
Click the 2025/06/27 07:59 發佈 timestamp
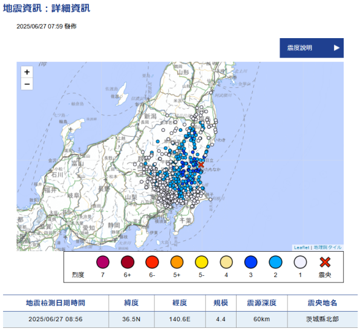[x=47, y=27]
